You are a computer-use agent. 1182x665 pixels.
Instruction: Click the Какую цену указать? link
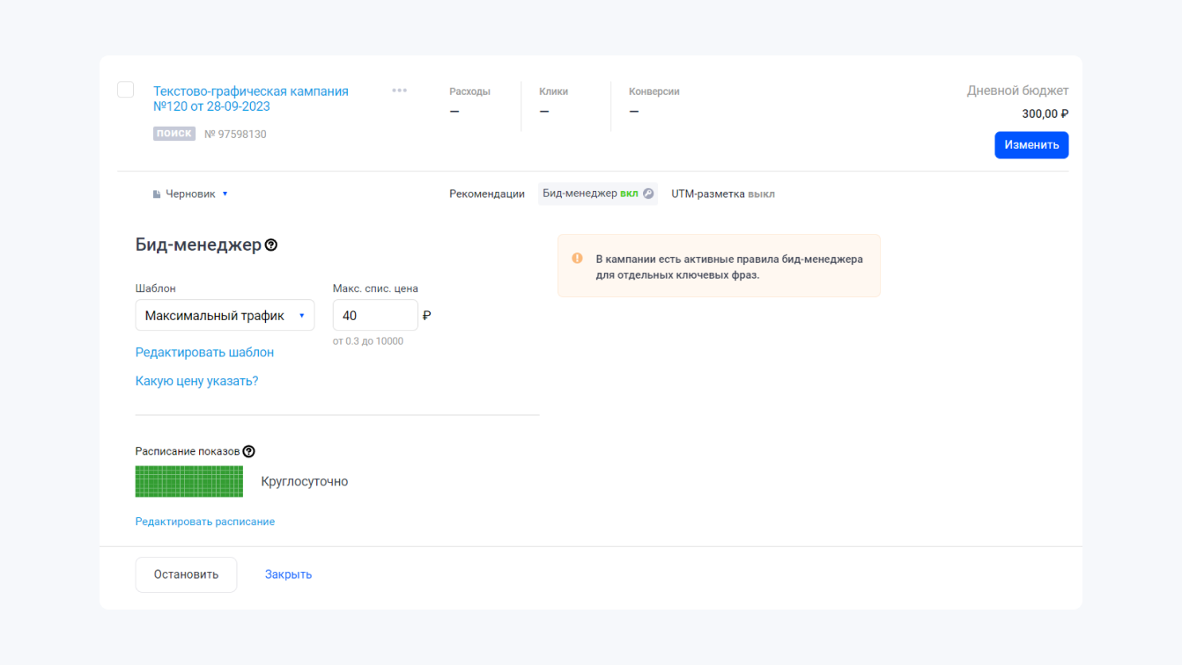pos(196,381)
